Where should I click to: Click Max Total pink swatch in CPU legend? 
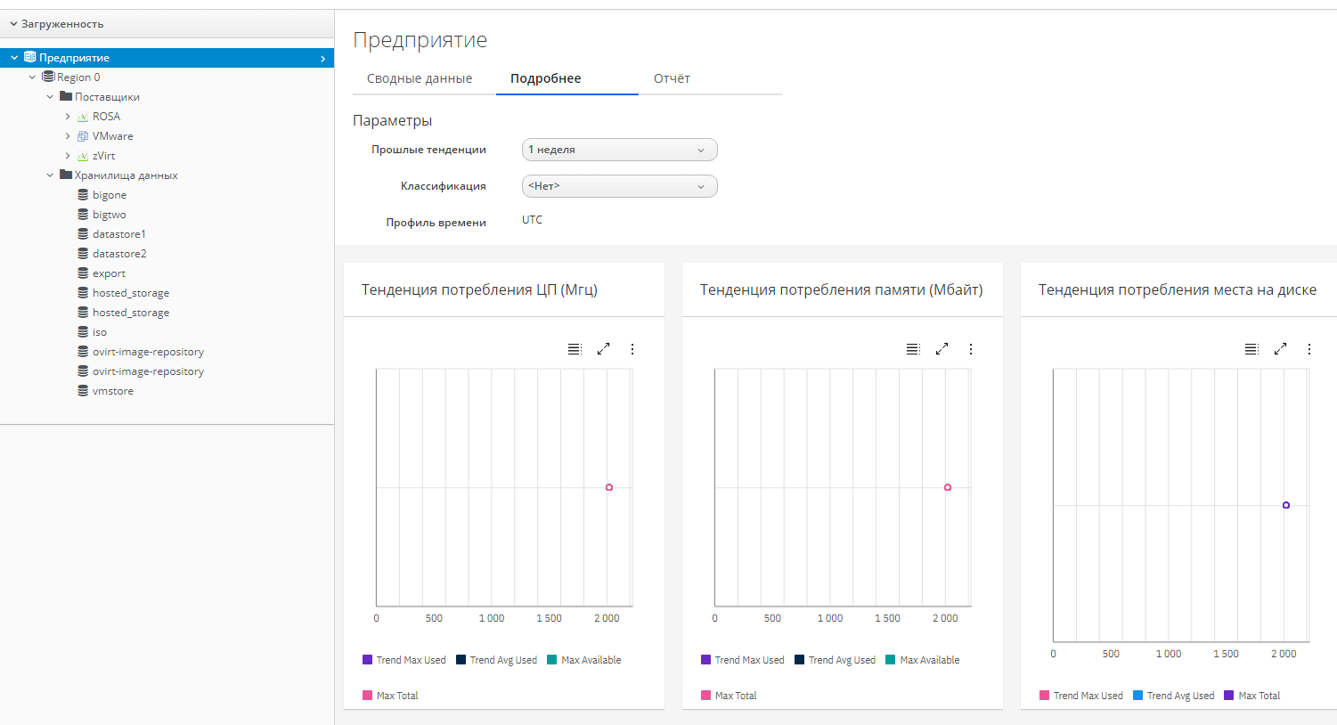click(367, 696)
